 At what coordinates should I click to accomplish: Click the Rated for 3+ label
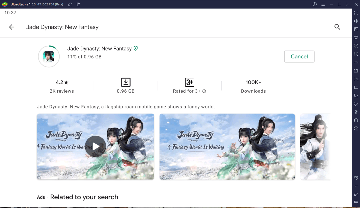click(x=187, y=91)
